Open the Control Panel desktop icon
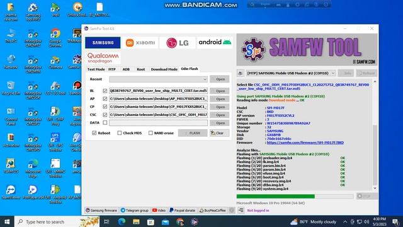The image size is (403, 227). 11,116
